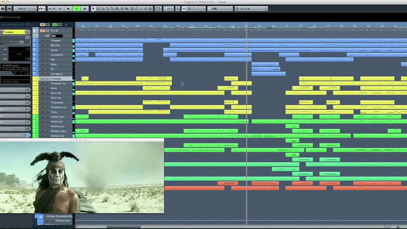The height and width of the screenshot is (229, 407).
Task: Click the video player thumbnail
Action: (82, 177)
